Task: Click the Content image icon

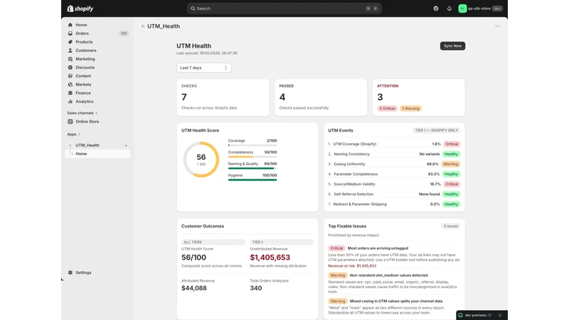Action: (x=70, y=76)
